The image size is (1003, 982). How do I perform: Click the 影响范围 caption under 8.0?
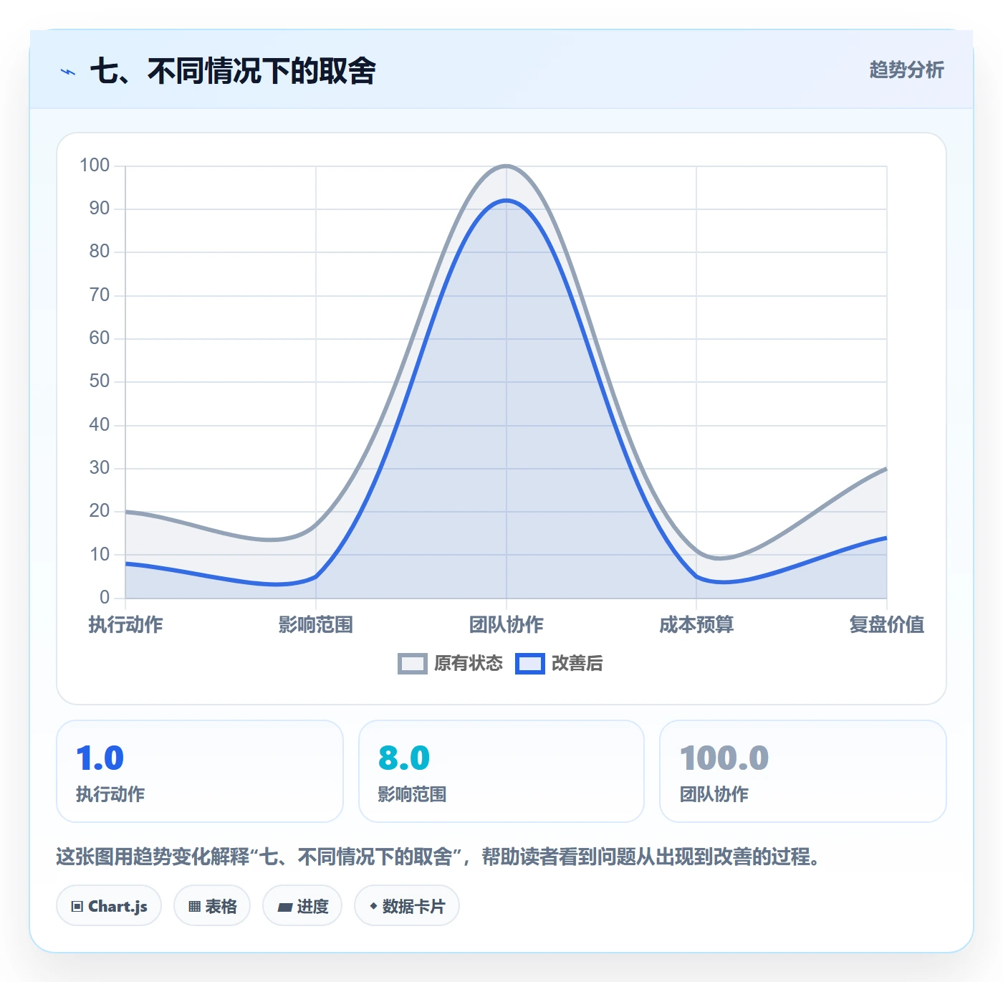[413, 794]
